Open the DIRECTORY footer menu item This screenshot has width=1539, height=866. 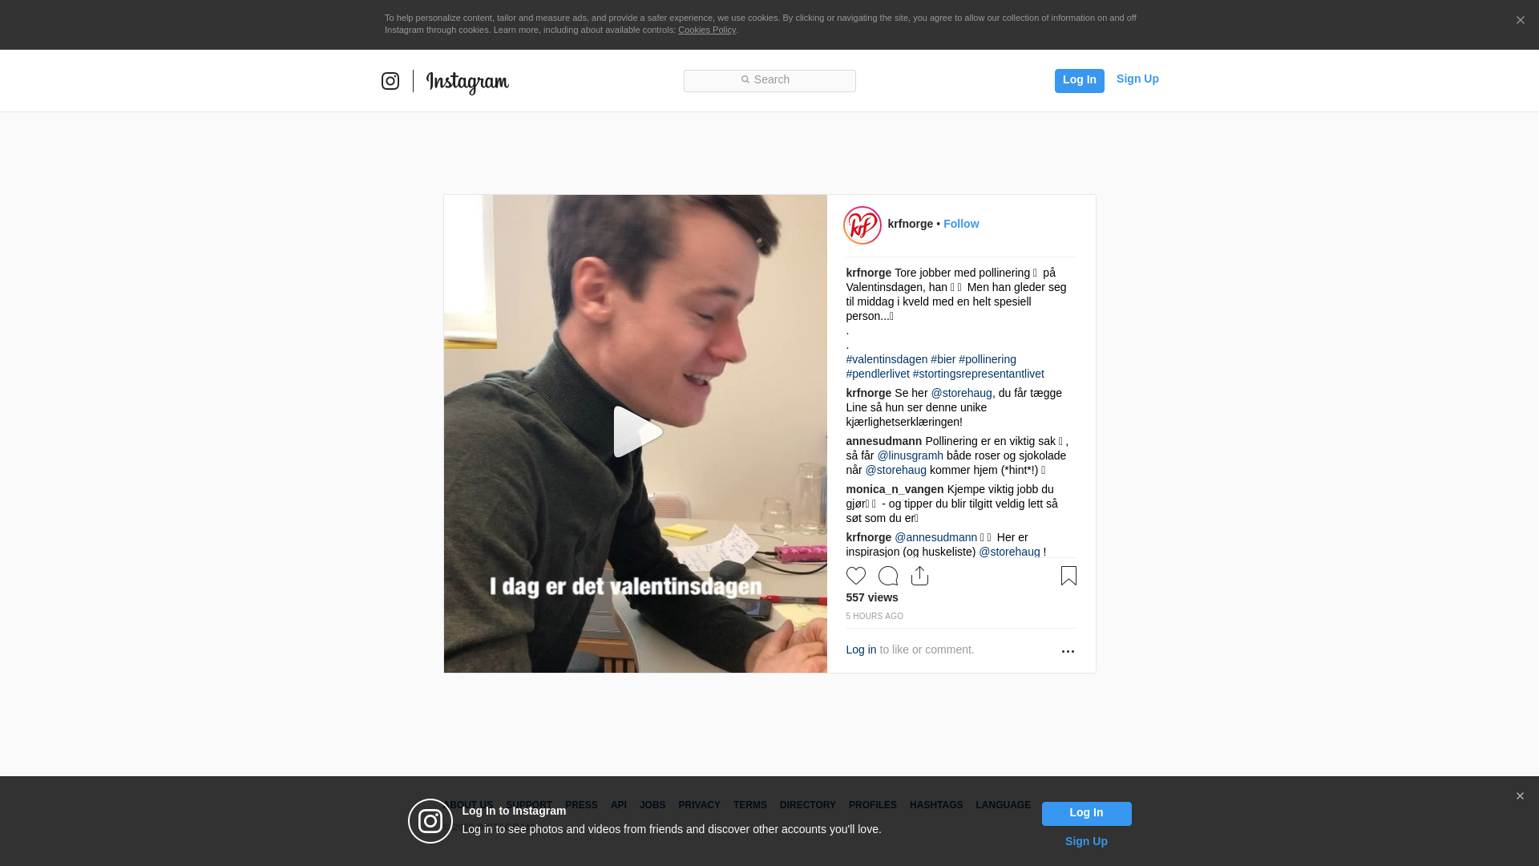(x=807, y=805)
